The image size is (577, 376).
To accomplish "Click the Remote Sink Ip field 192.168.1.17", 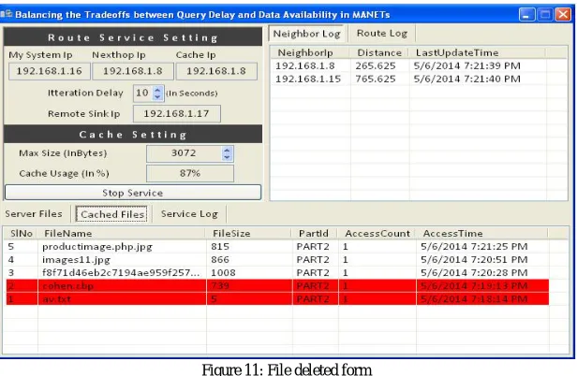I will point(177,113).
